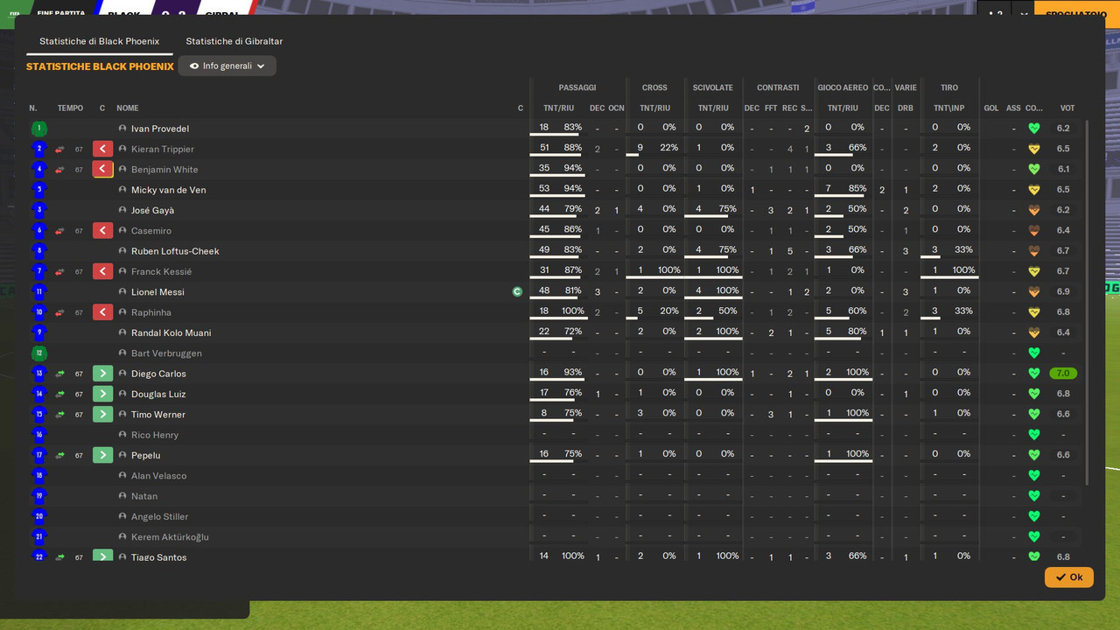Click Ivan Provedel's green condition heart icon
This screenshot has width=1120, height=630.
tap(1033, 129)
